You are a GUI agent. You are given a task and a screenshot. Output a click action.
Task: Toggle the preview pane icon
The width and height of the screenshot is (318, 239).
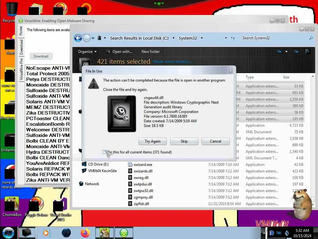(297, 52)
